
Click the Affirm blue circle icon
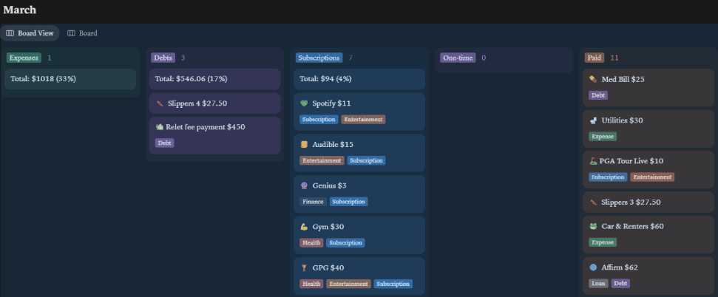594,267
